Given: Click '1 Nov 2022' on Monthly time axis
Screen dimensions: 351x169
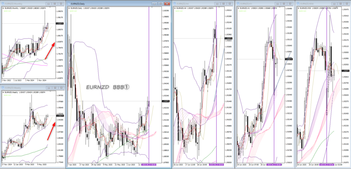Looking at the screenshot, I should click(6, 80).
